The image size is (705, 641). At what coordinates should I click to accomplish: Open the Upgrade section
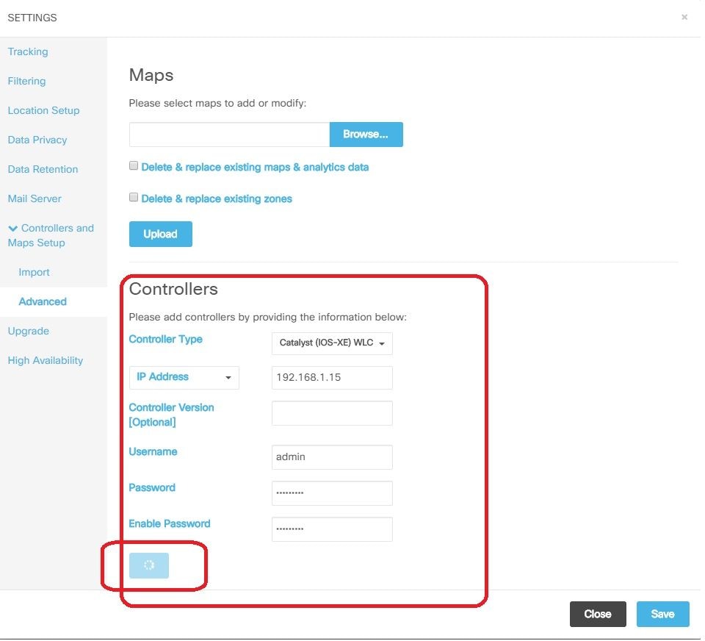[x=29, y=332]
